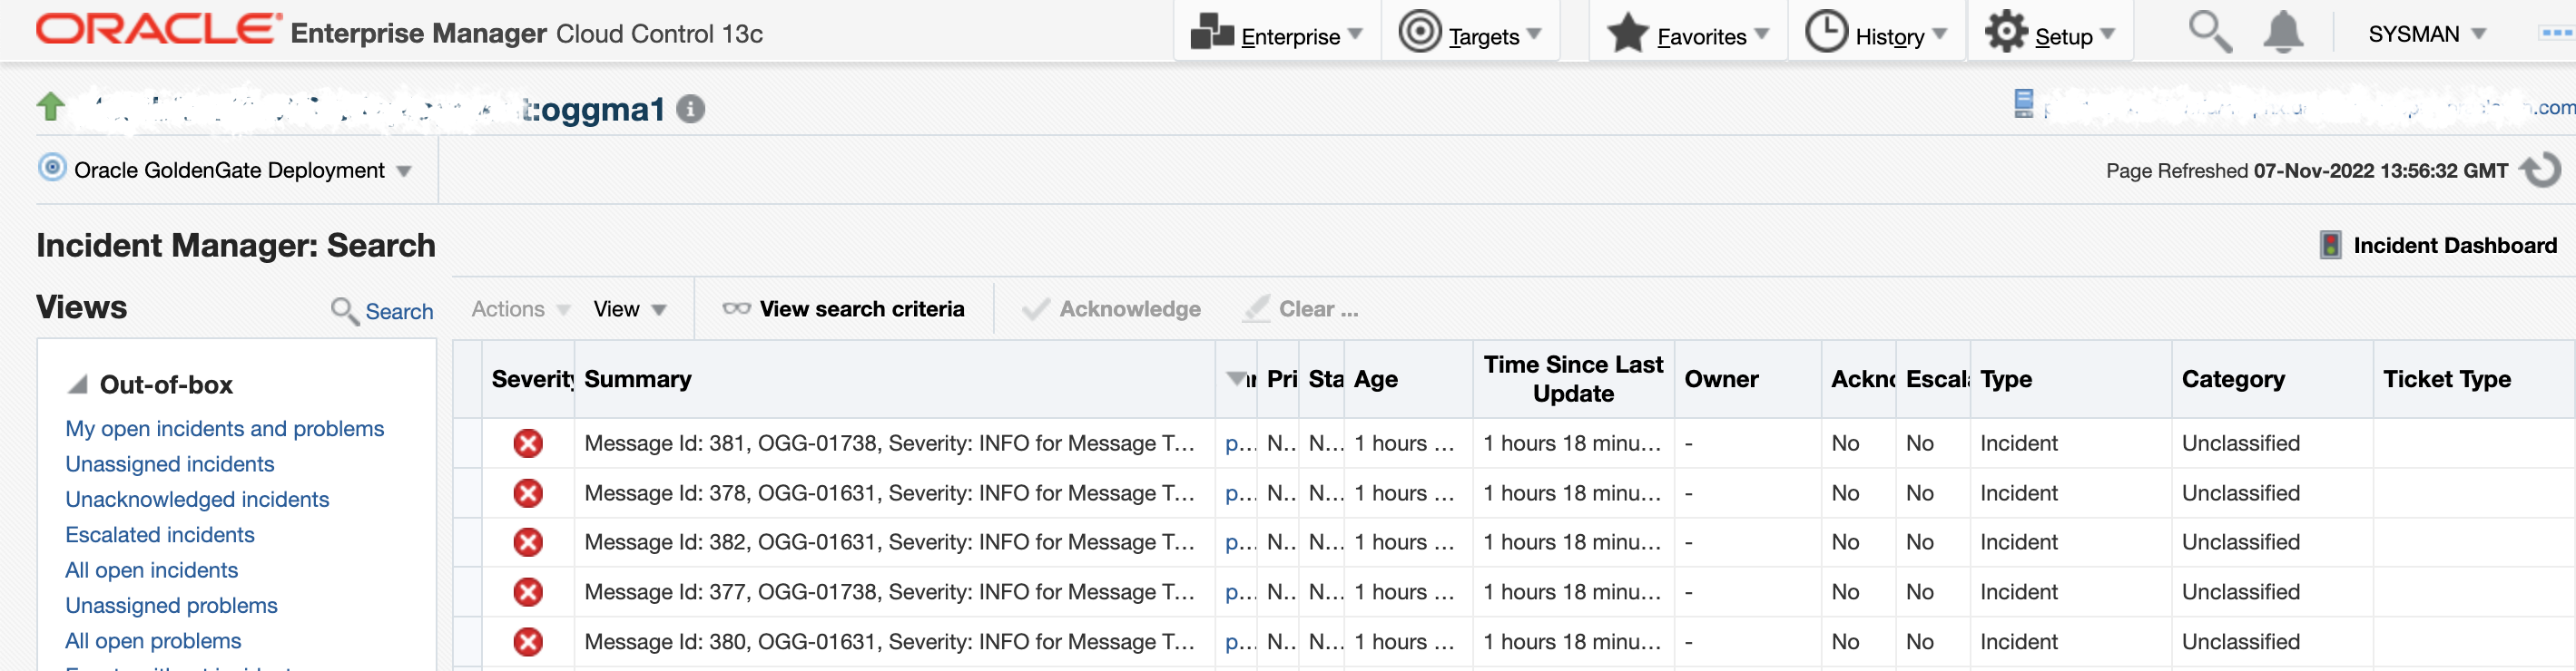This screenshot has width=2576, height=671.
Task: Click the search magnifier icon in header
Action: 2209,32
